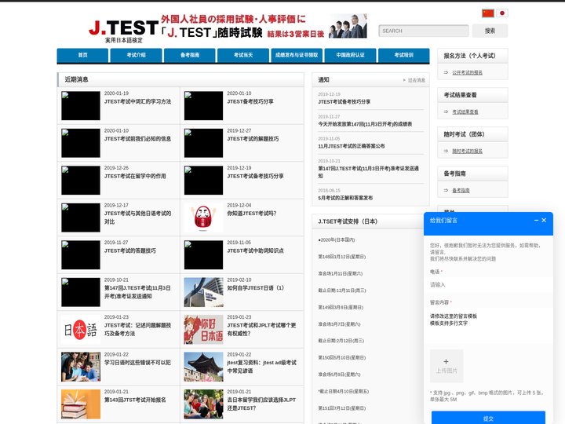
Task: Click the 搜索 search button
Action: (x=490, y=31)
